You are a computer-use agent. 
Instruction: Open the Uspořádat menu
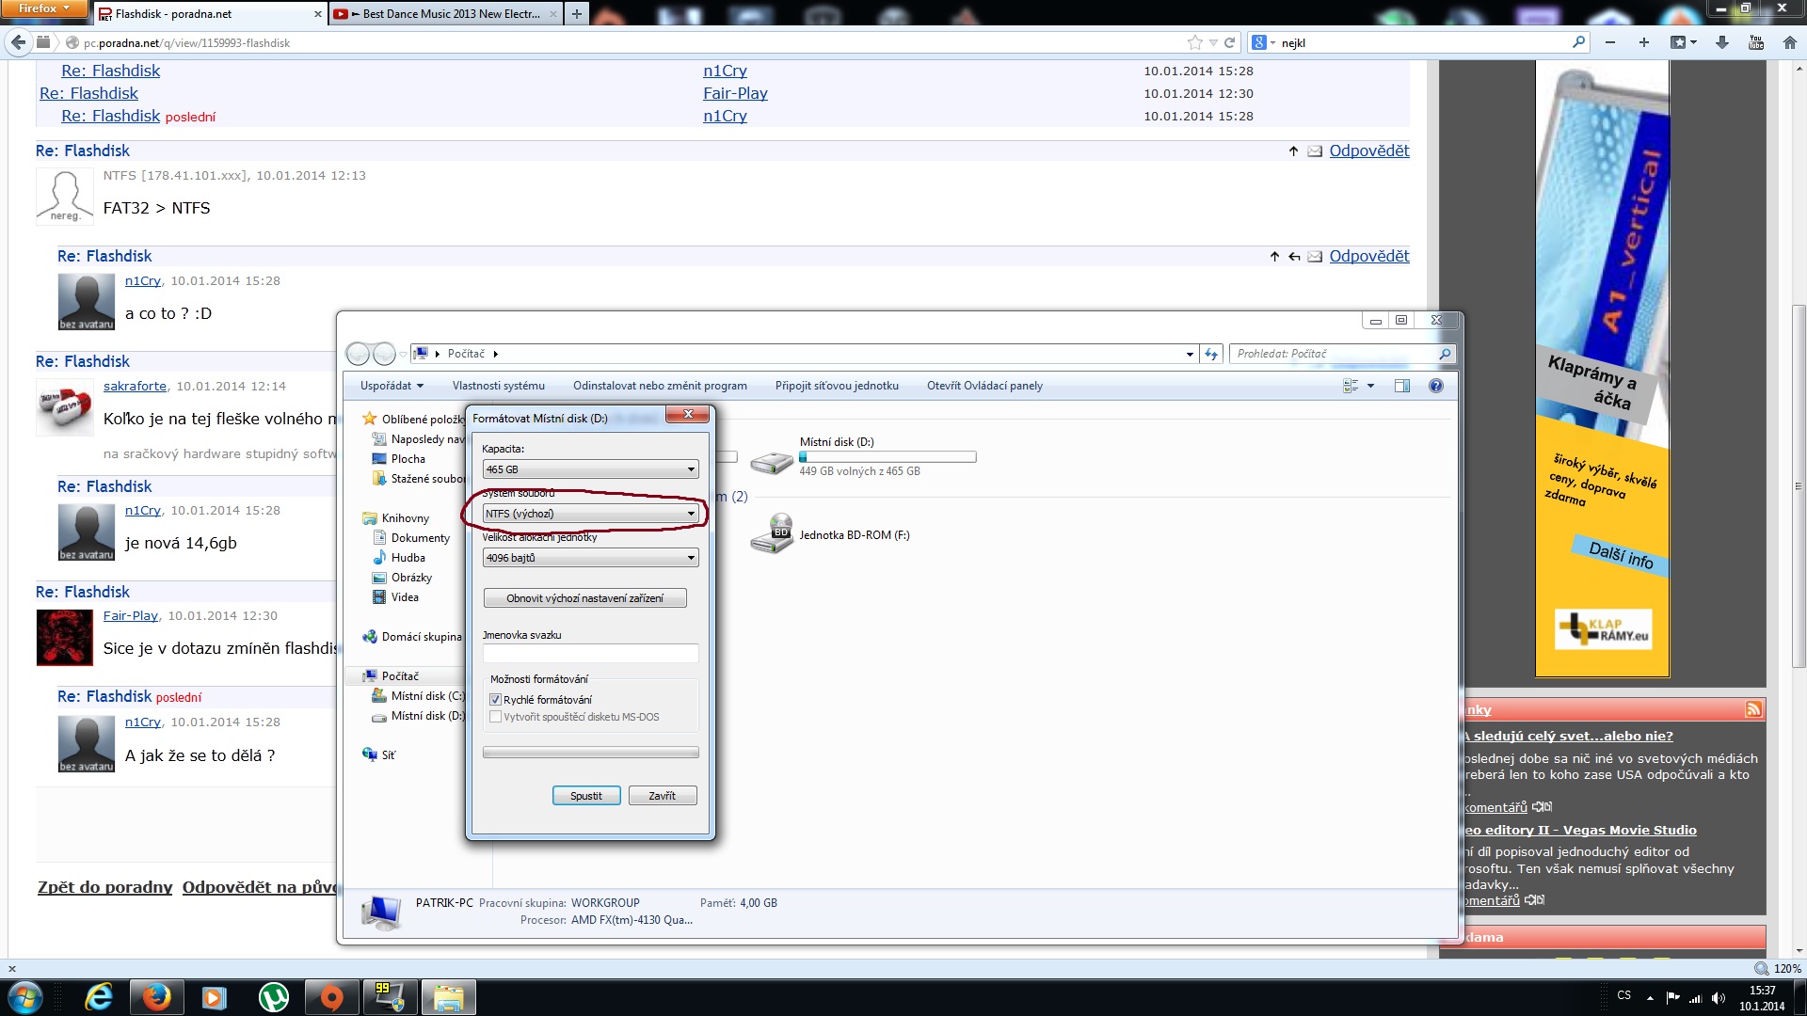pyautogui.click(x=391, y=386)
